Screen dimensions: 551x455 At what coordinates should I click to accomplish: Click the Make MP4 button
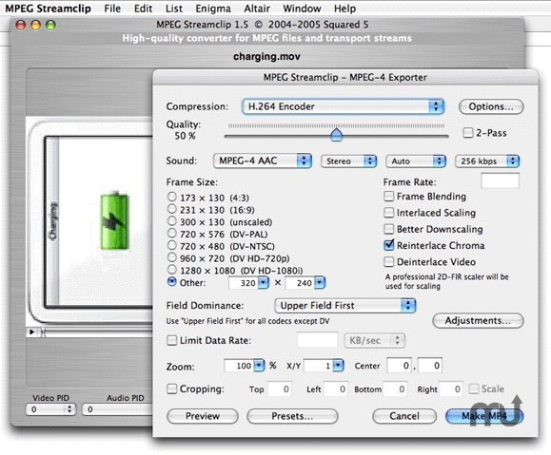(484, 416)
